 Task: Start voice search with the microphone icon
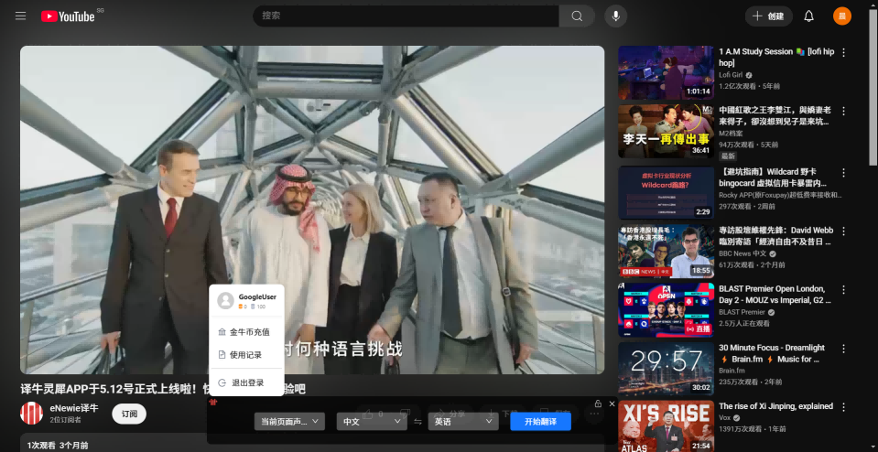[615, 16]
